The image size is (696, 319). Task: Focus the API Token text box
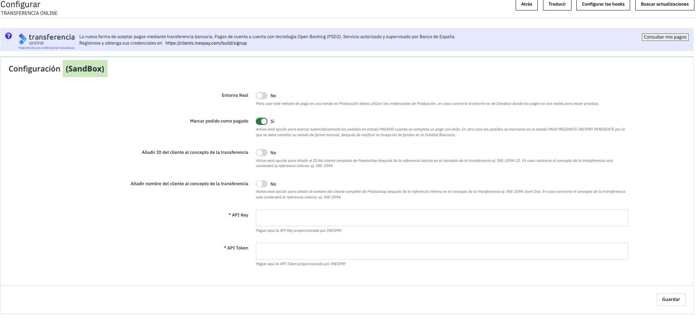441,251
